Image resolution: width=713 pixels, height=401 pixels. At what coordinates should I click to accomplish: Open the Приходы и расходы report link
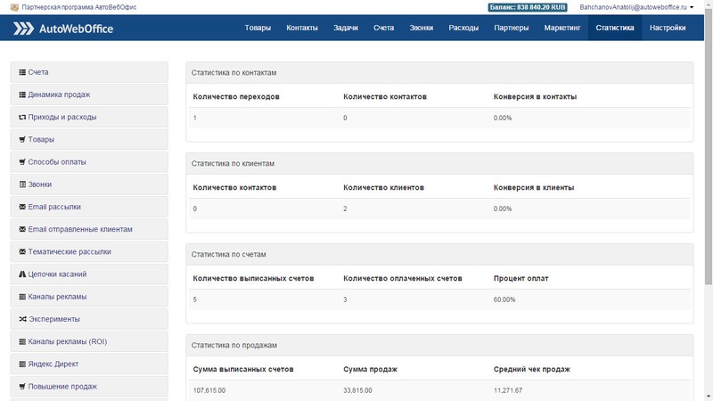pyautogui.click(x=62, y=118)
